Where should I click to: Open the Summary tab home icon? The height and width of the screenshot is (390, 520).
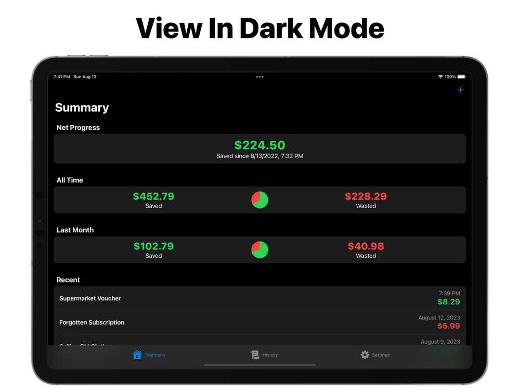click(137, 355)
